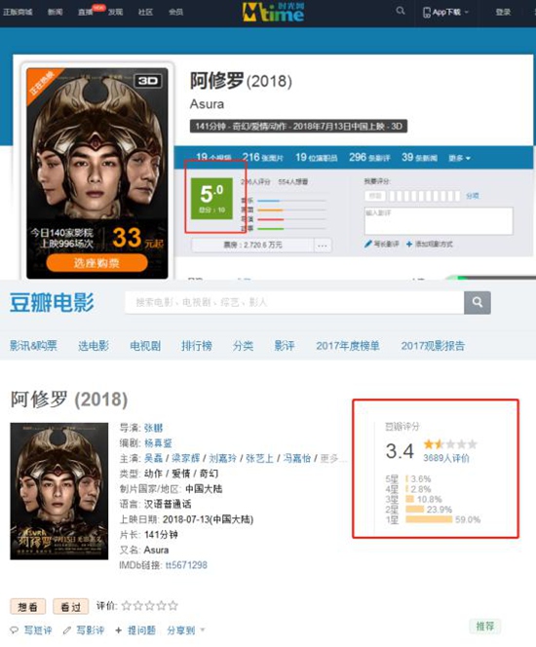The width and height of the screenshot is (536, 647).
Task: Expand the 更多 dropdown in blue bar
Action: pyautogui.click(x=459, y=158)
